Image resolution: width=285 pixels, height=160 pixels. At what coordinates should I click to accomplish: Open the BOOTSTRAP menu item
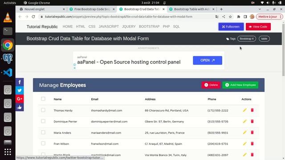(149, 27)
